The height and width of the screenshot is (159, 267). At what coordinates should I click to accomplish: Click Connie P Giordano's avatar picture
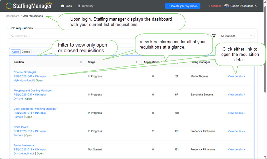coord(227,6)
